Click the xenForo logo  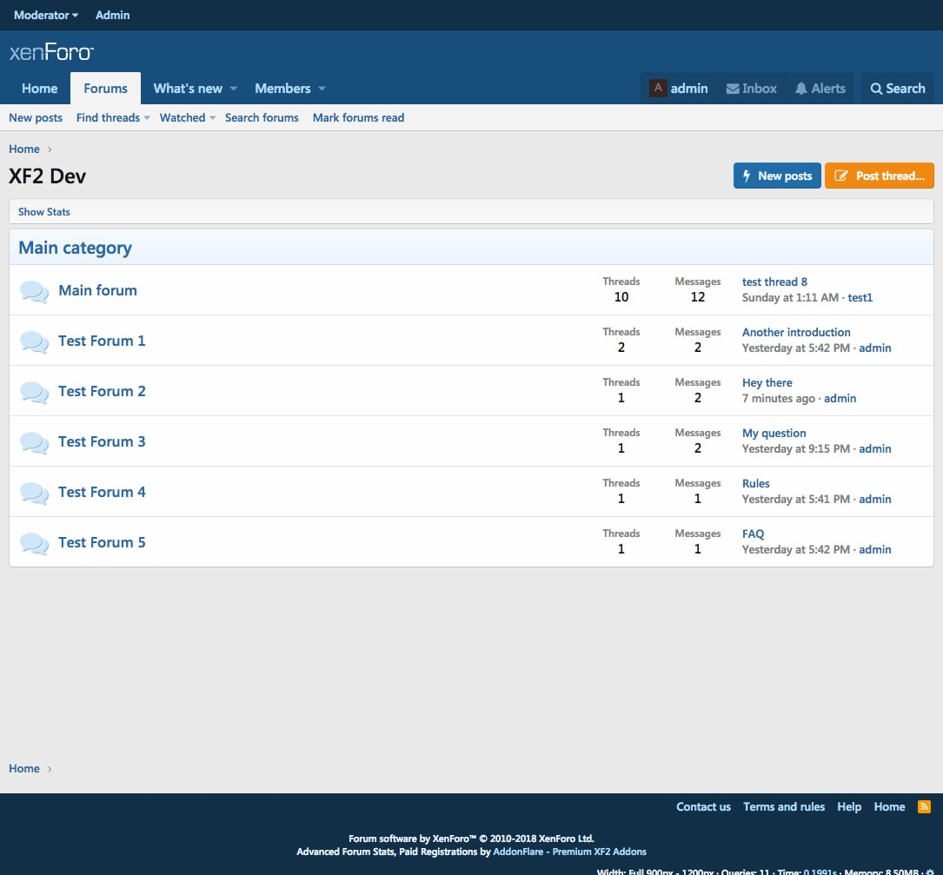coord(51,52)
